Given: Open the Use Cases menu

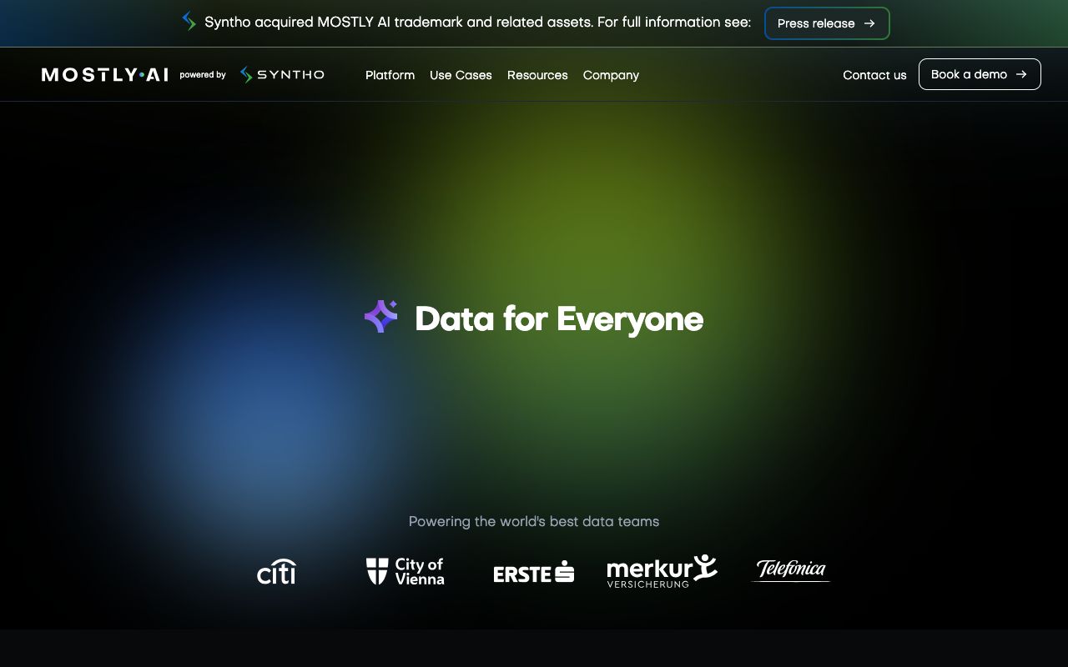Looking at the screenshot, I should (461, 75).
